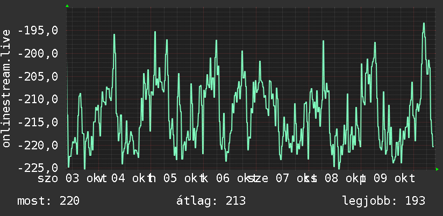Select the 03 okt date label

(83, 179)
